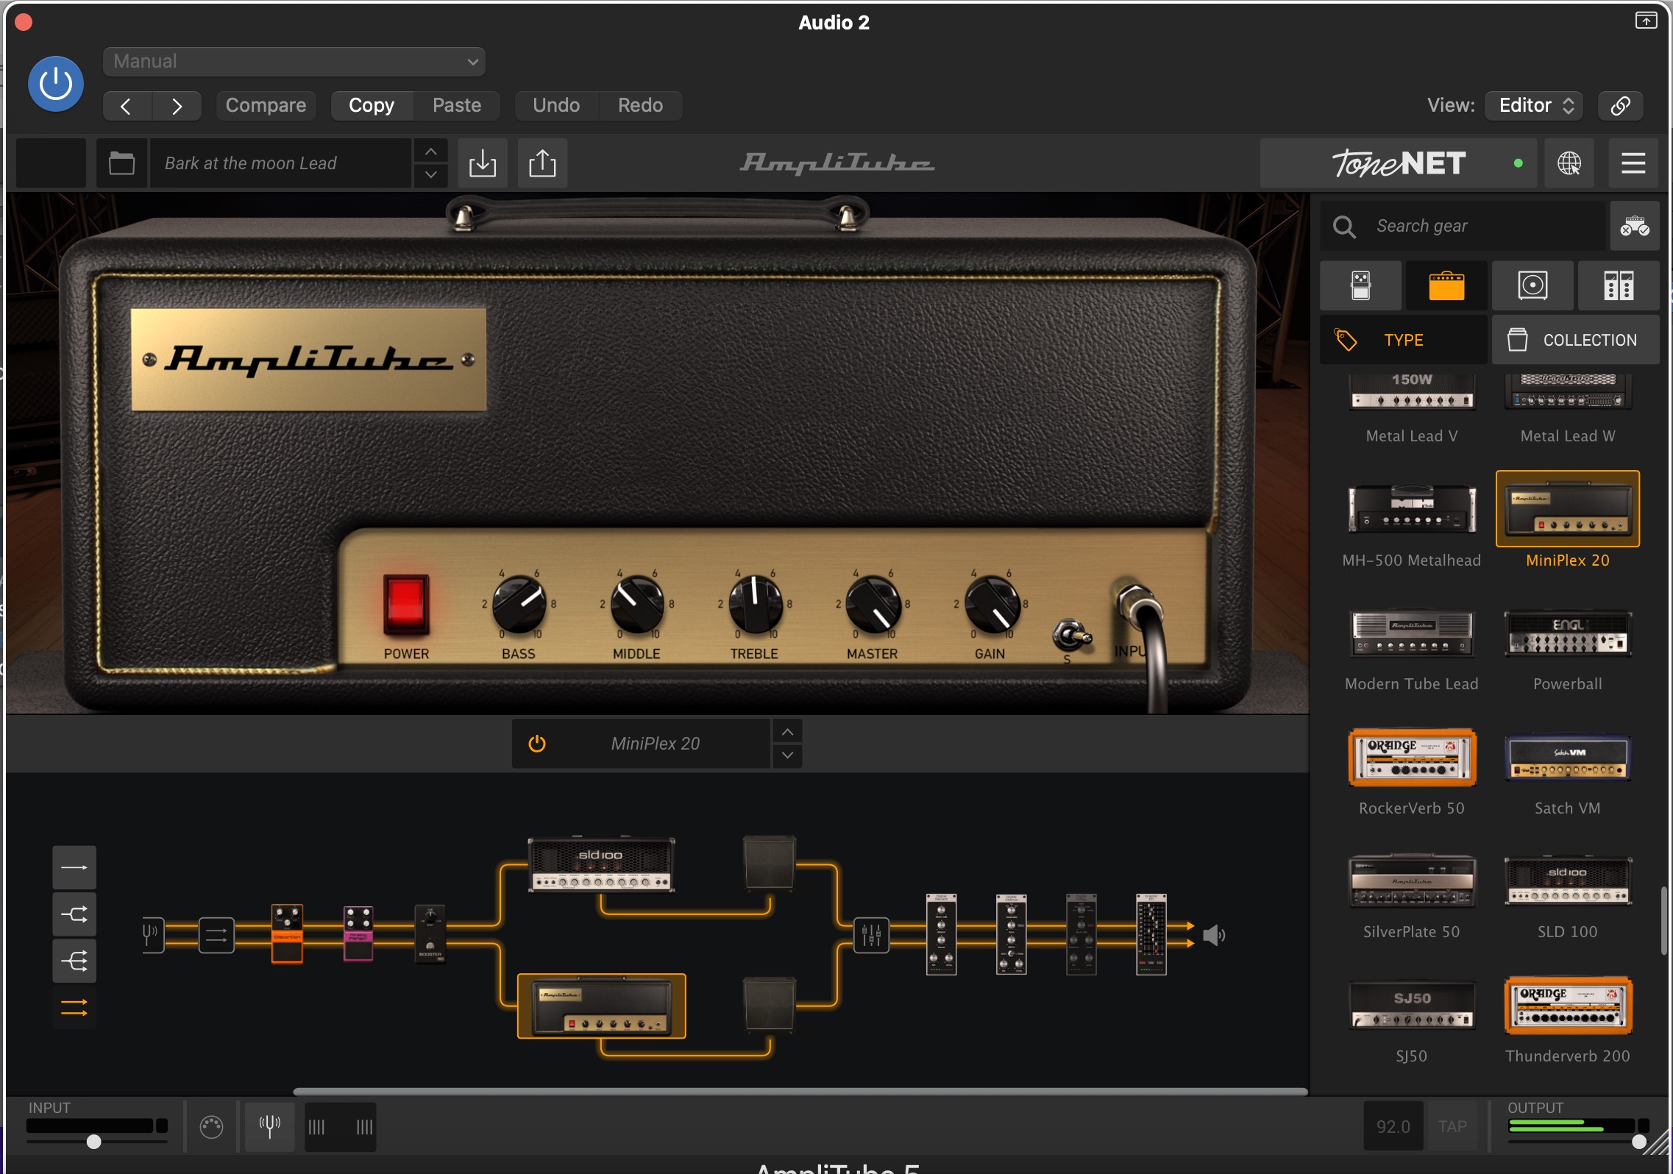Flip the metal toggle switch beside GAIN
The image size is (1673, 1174).
pos(1071,636)
